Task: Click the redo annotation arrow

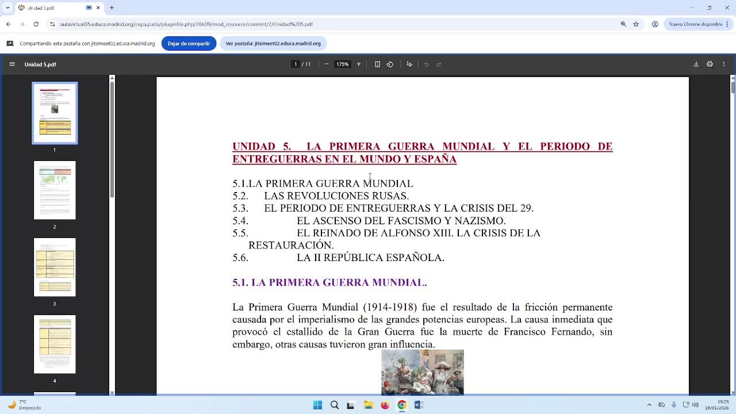Action: (439, 64)
